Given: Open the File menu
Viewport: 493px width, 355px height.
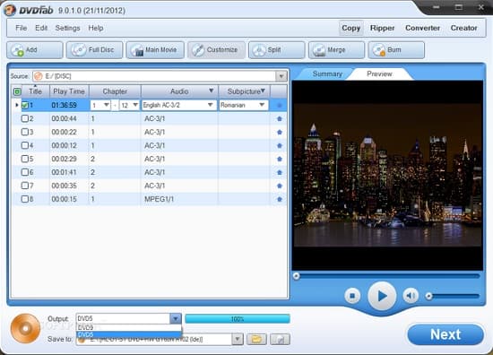Looking at the screenshot, I should tap(22, 28).
